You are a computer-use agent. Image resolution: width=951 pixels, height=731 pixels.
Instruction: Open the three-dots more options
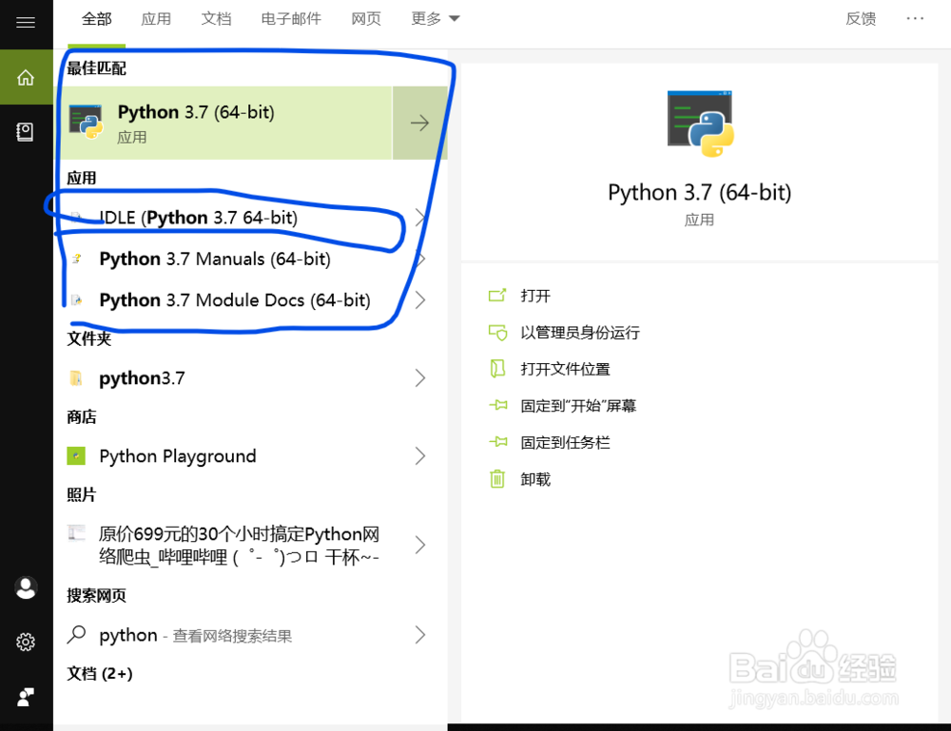915,19
